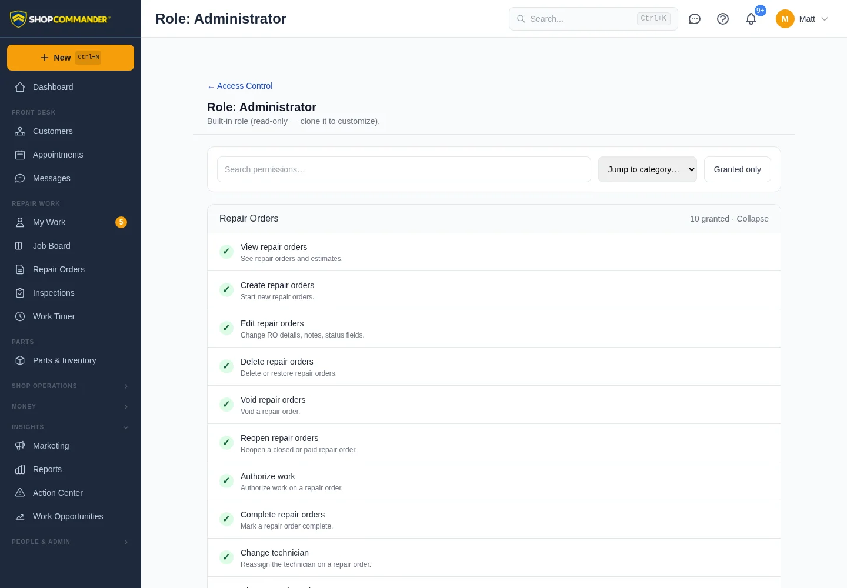The height and width of the screenshot is (588, 847).
Task: Click the Reports bar chart icon
Action: pyautogui.click(x=20, y=469)
